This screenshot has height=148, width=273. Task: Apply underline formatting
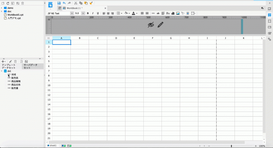[98, 13]
